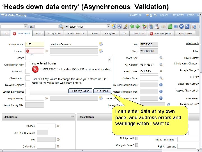Click the document copy toolbar icon
Image resolution: width=202 pixels, height=152 pixels.
(157, 27)
